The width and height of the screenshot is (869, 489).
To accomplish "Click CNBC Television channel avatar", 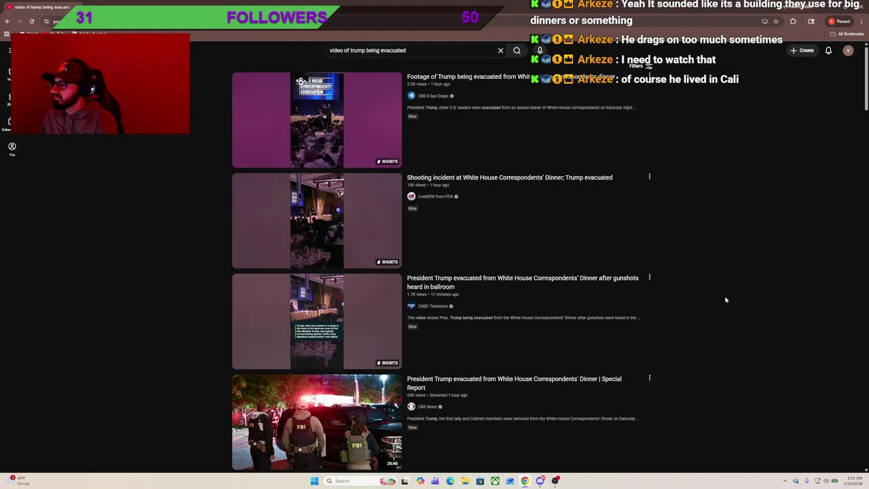I will tap(411, 306).
